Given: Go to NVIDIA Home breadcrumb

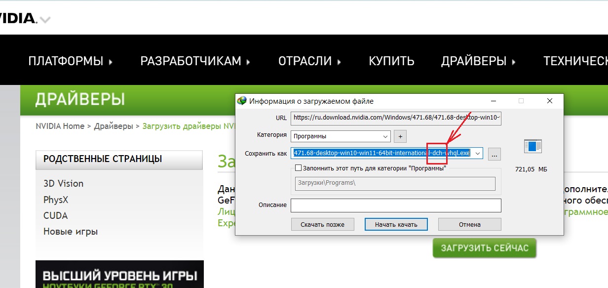Looking at the screenshot, I should click(60, 126).
